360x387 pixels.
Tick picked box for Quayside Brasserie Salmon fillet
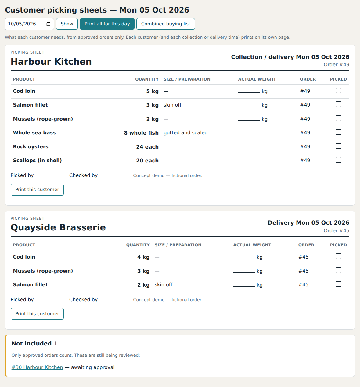coord(338,284)
